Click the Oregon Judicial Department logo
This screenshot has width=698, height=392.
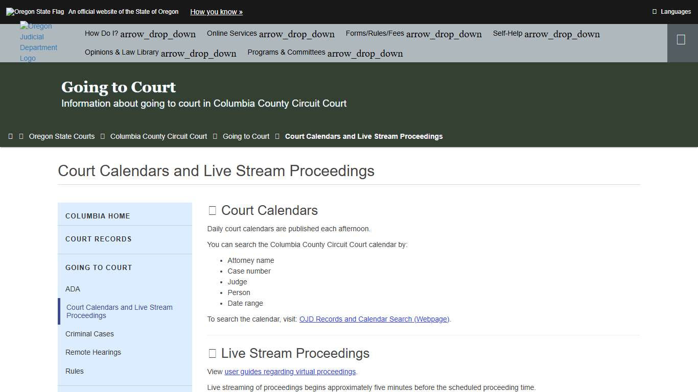38,42
